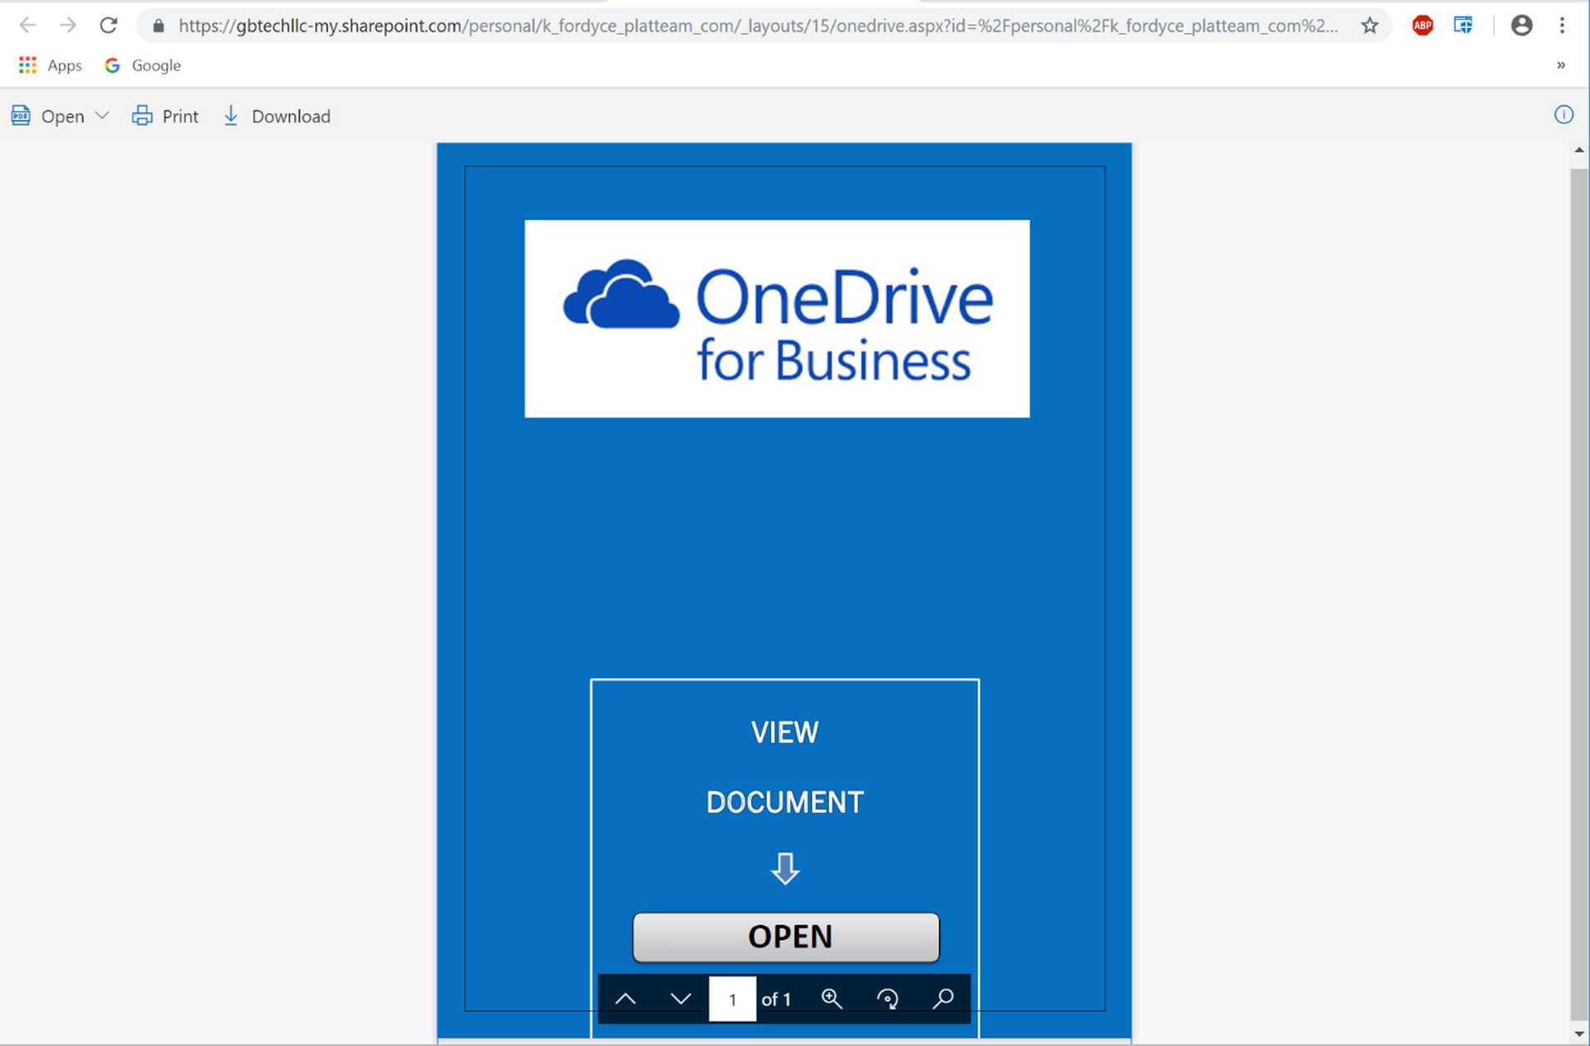Viewport: 1590px width, 1046px height.
Task: Click the Open PDF file icon
Action: (x=21, y=116)
